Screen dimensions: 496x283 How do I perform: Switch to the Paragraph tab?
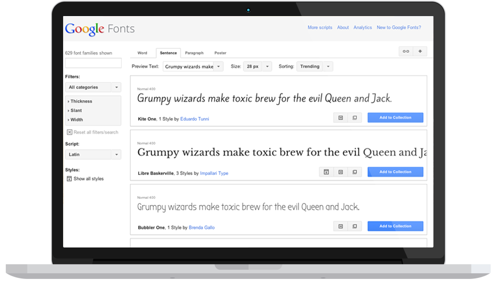pos(194,53)
